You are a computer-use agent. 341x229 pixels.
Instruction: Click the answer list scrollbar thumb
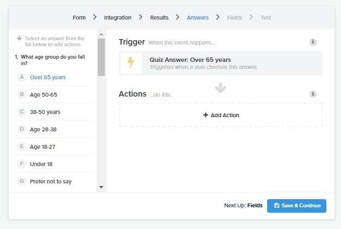point(101,58)
